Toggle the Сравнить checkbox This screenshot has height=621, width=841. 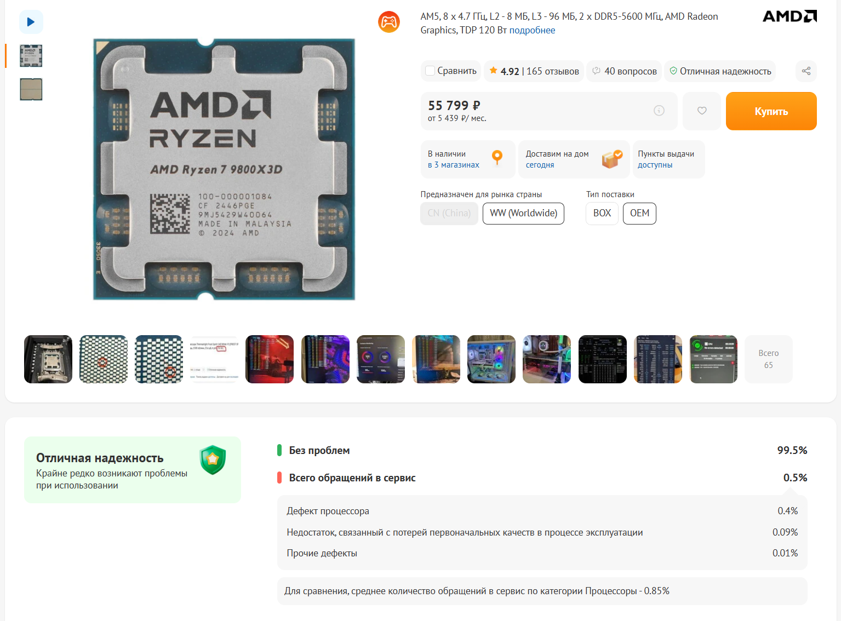pyautogui.click(x=430, y=71)
